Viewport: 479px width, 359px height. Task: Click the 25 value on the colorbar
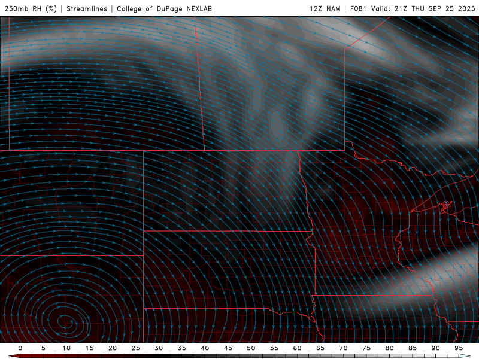[x=136, y=348]
